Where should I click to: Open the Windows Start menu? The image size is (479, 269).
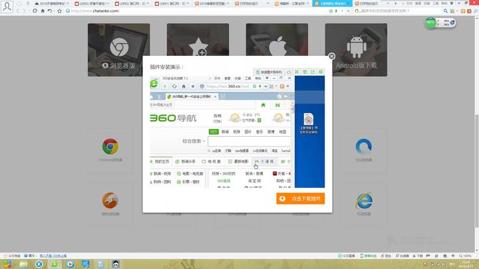(7, 264)
